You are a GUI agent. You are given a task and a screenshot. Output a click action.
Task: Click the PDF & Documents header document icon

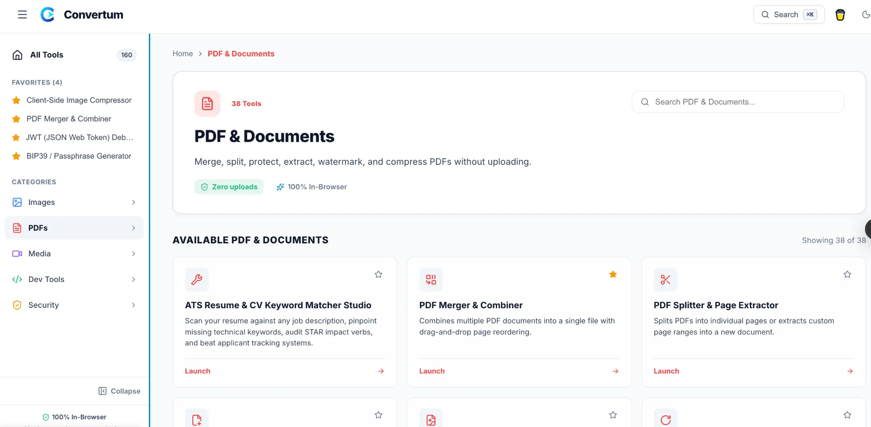tap(207, 104)
